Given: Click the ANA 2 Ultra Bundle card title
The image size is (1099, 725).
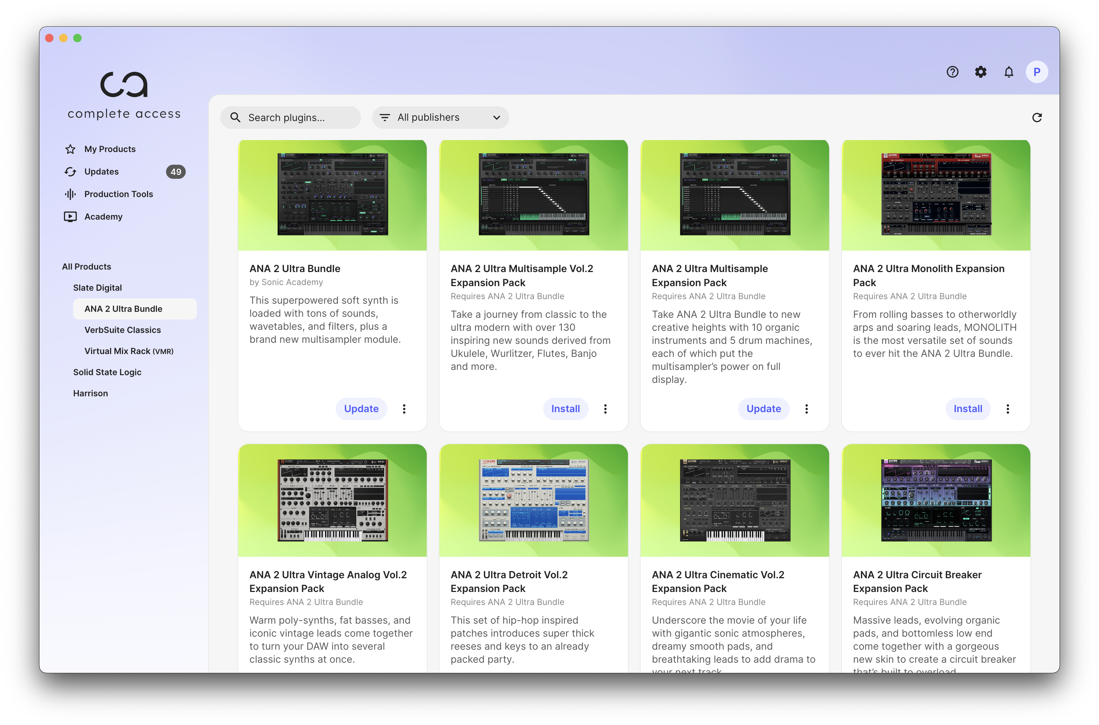Looking at the screenshot, I should pos(295,269).
